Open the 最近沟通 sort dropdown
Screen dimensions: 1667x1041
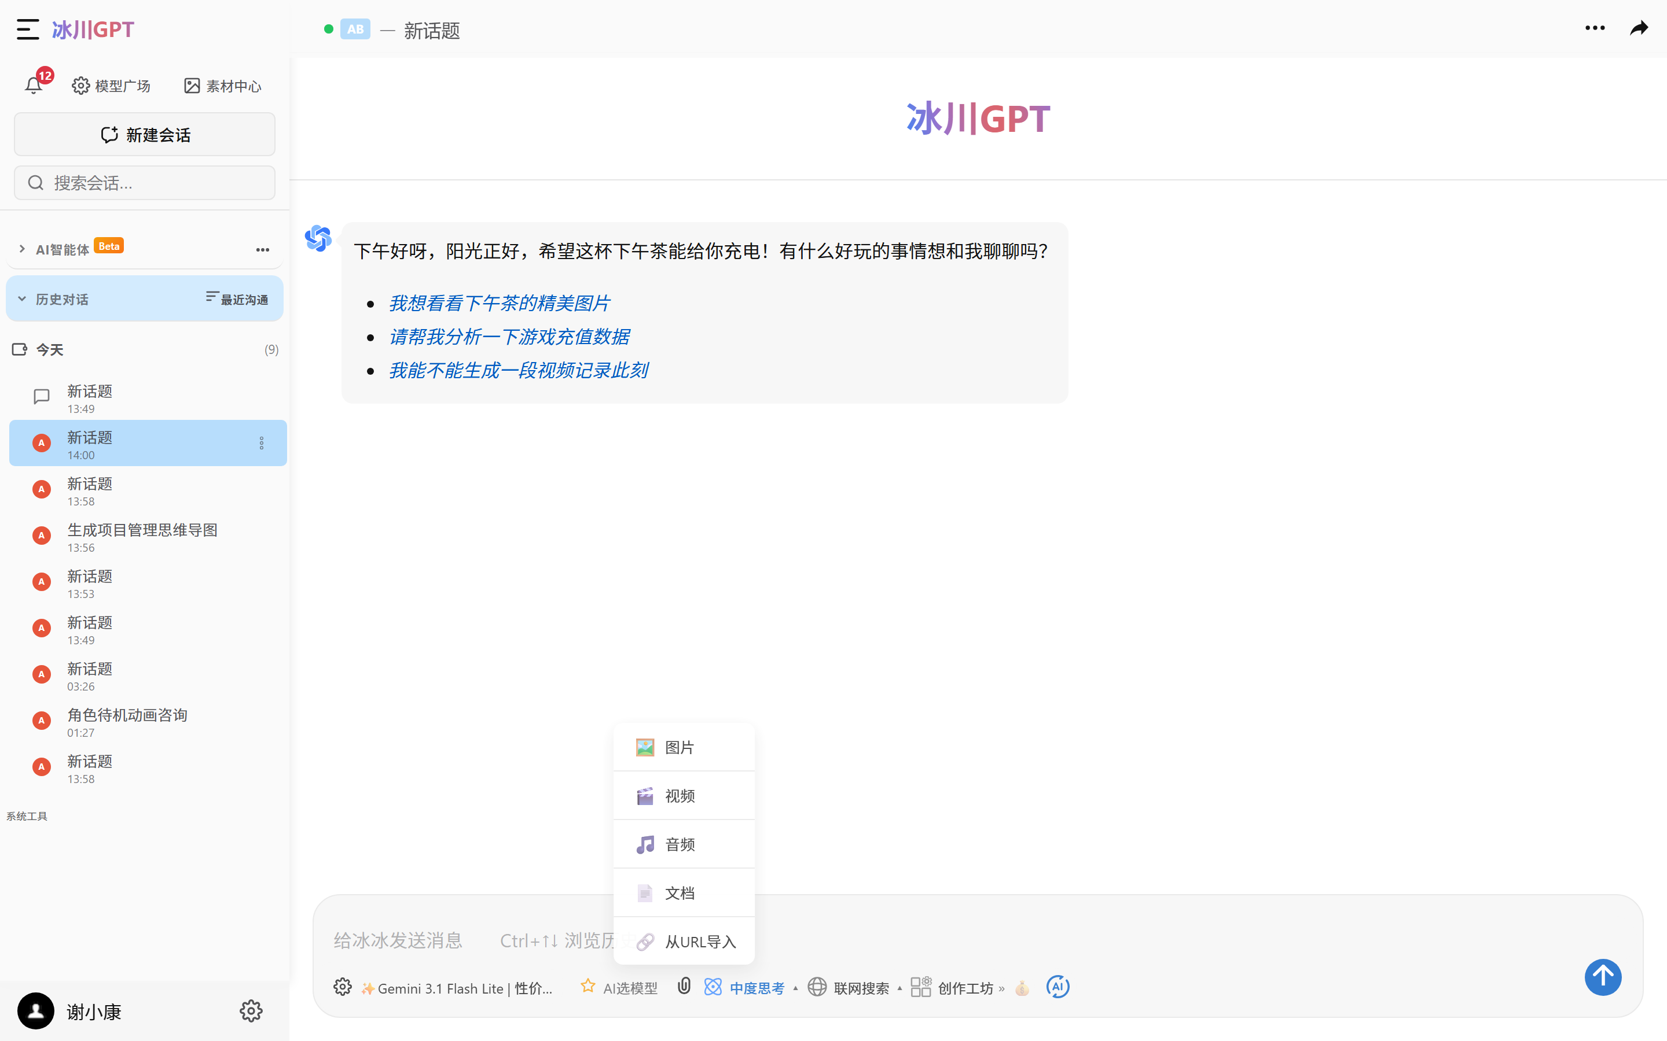coord(237,299)
